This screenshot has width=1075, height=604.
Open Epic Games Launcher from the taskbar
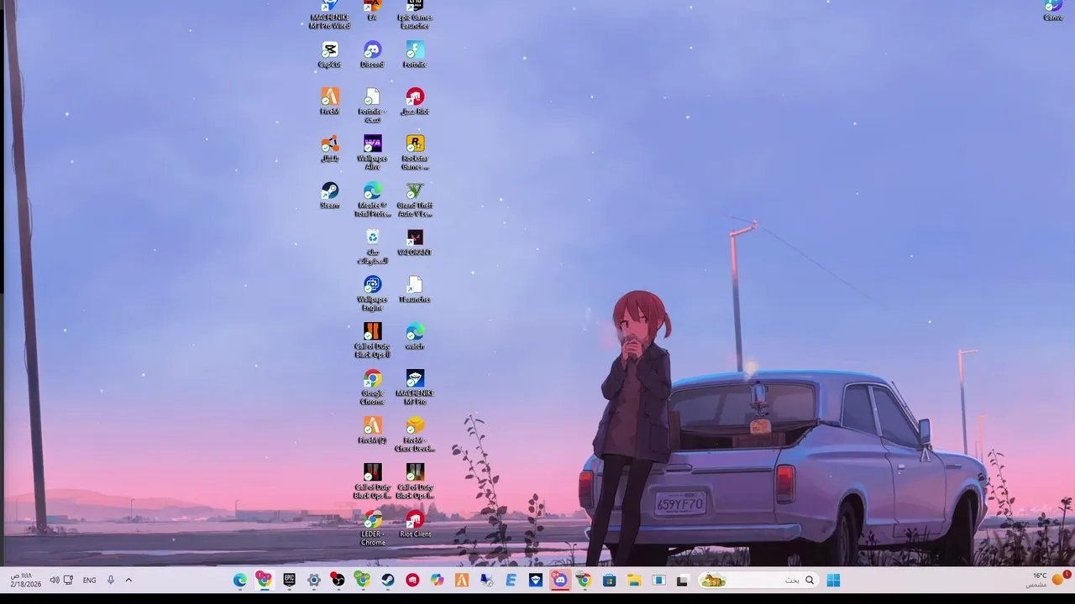point(289,580)
